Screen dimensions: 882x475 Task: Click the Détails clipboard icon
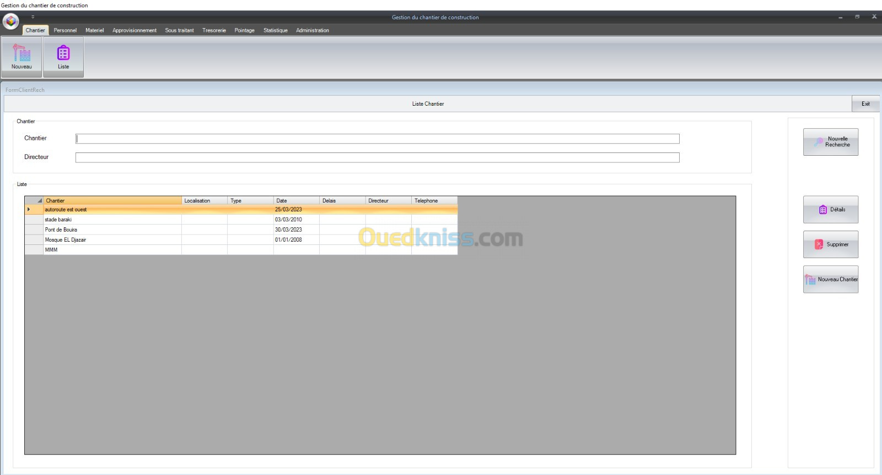[823, 210]
